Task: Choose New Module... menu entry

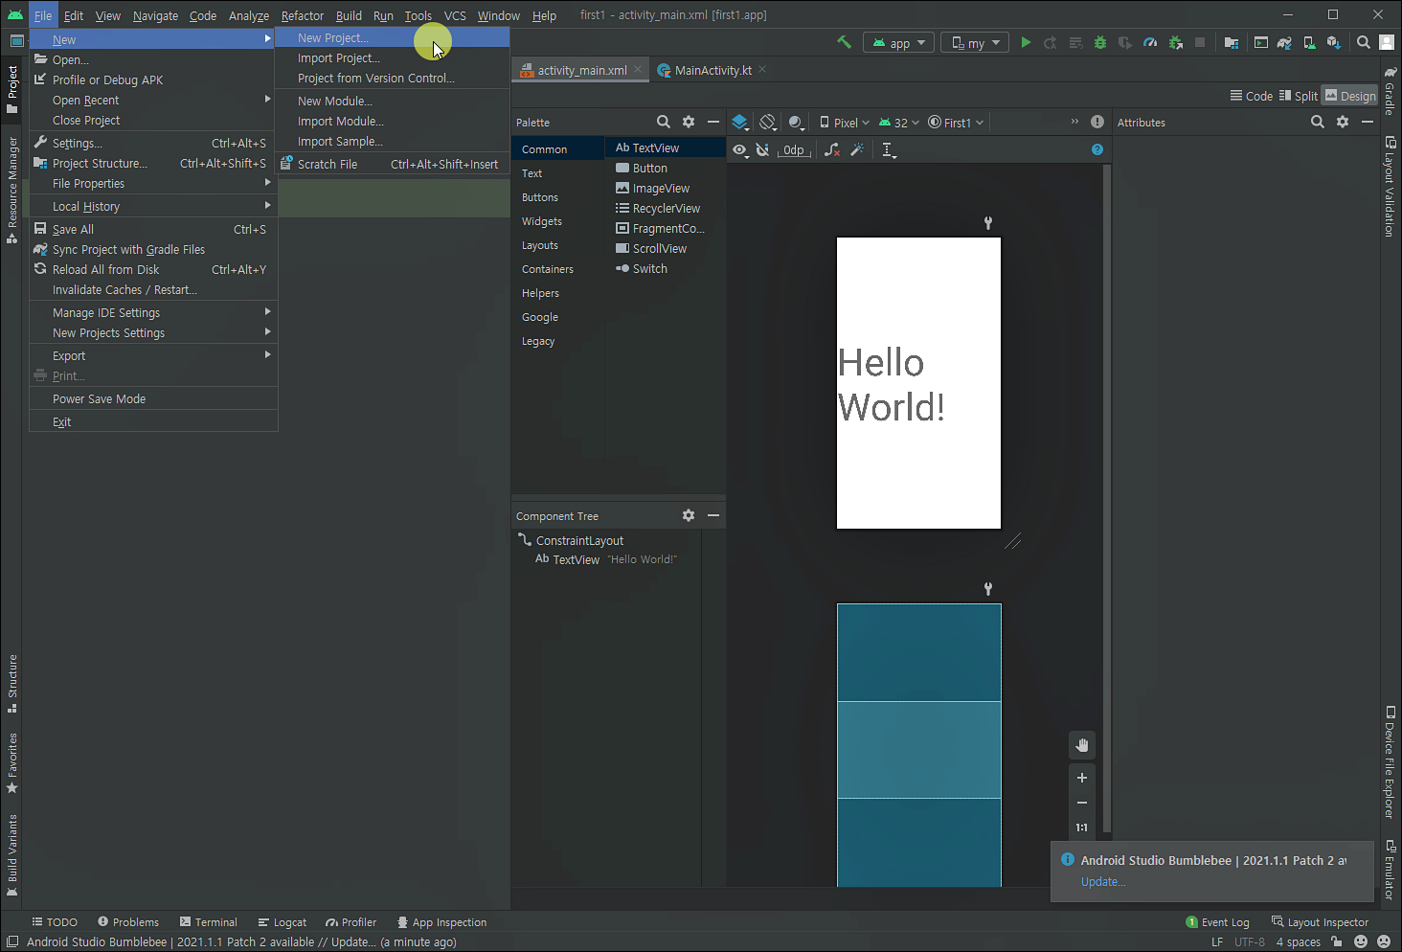Action: click(x=392, y=102)
